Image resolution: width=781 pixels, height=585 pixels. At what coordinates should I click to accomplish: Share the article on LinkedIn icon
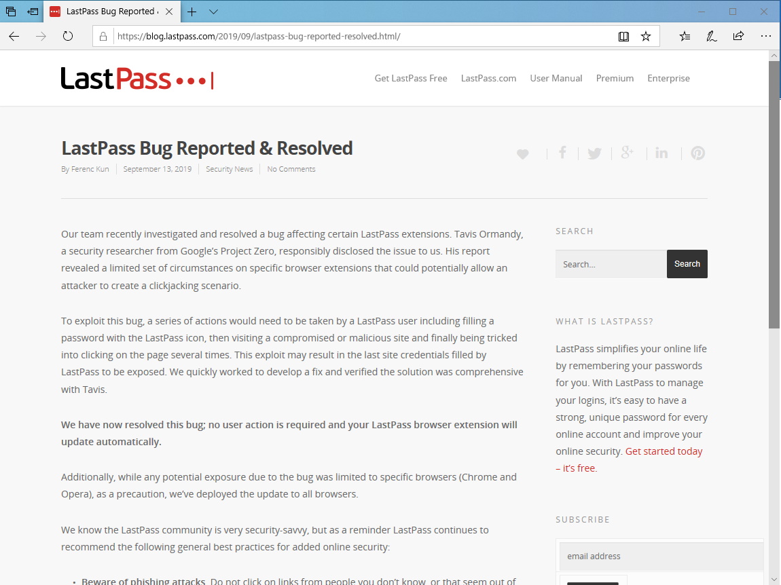click(661, 153)
